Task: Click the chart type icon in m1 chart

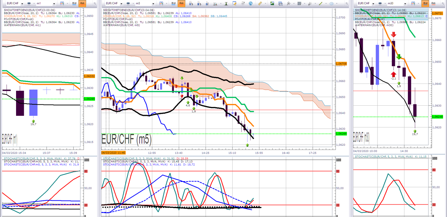Action: point(62,3)
